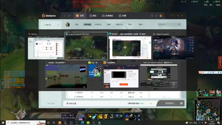Click the 正在运行 button

(x=170, y=103)
